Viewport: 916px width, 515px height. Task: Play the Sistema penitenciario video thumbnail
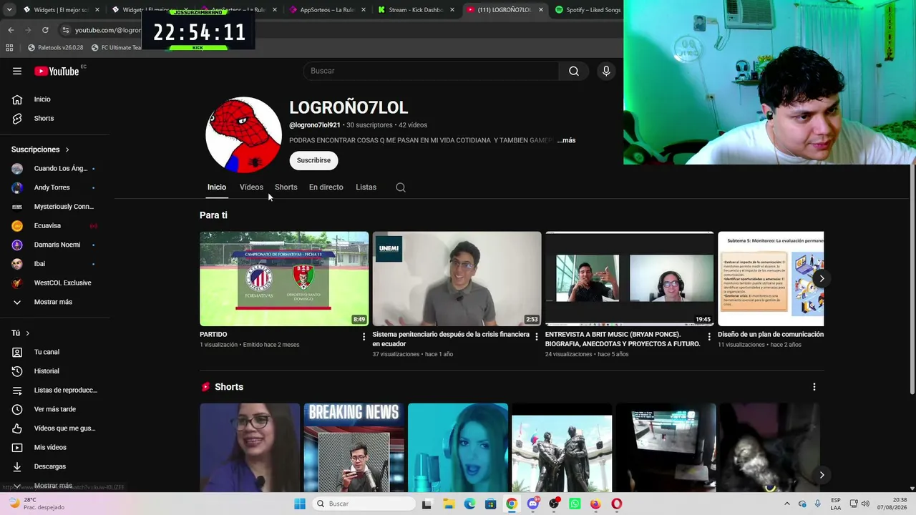[x=457, y=279]
